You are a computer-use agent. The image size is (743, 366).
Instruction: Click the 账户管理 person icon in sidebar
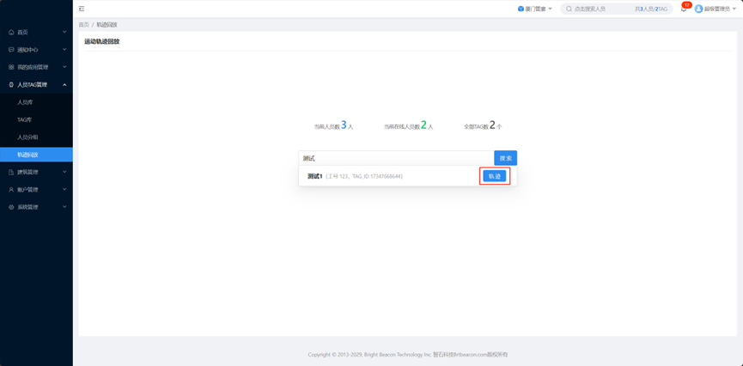[x=11, y=190]
